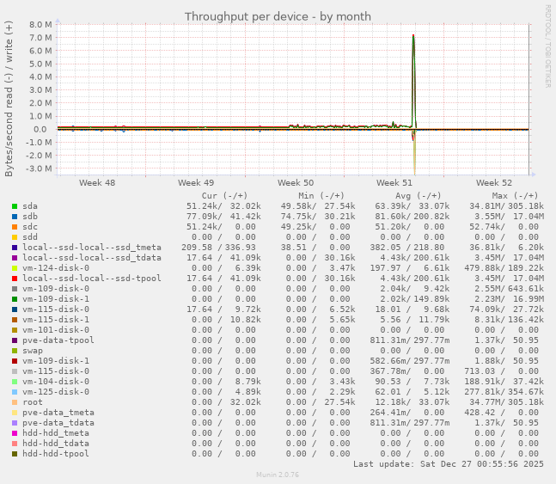Image resolution: width=556 pixels, height=484 pixels.
Task: Click the 'Max (-/+)' column header
Action: tap(515, 195)
